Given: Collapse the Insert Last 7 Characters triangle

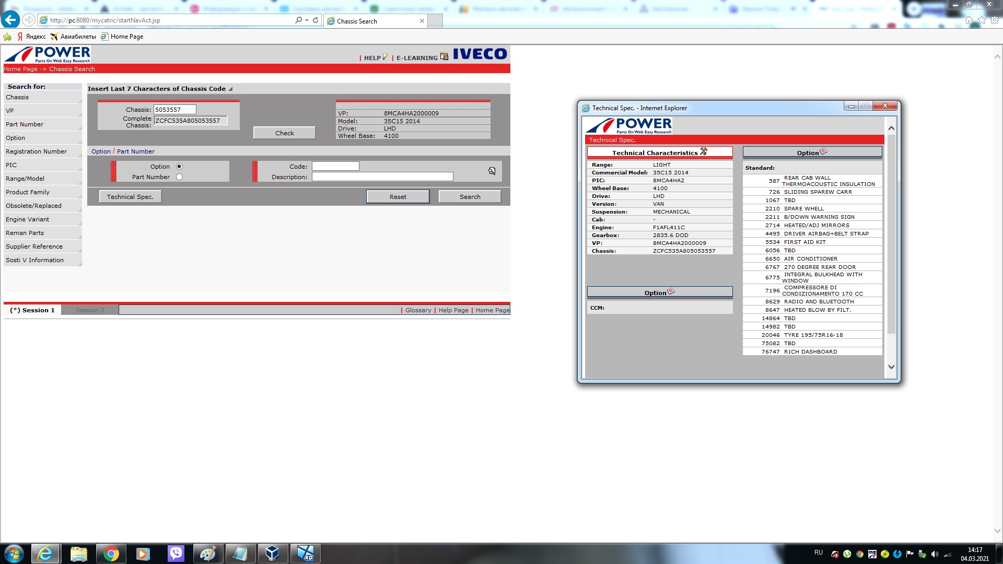Looking at the screenshot, I should [230, 89].
